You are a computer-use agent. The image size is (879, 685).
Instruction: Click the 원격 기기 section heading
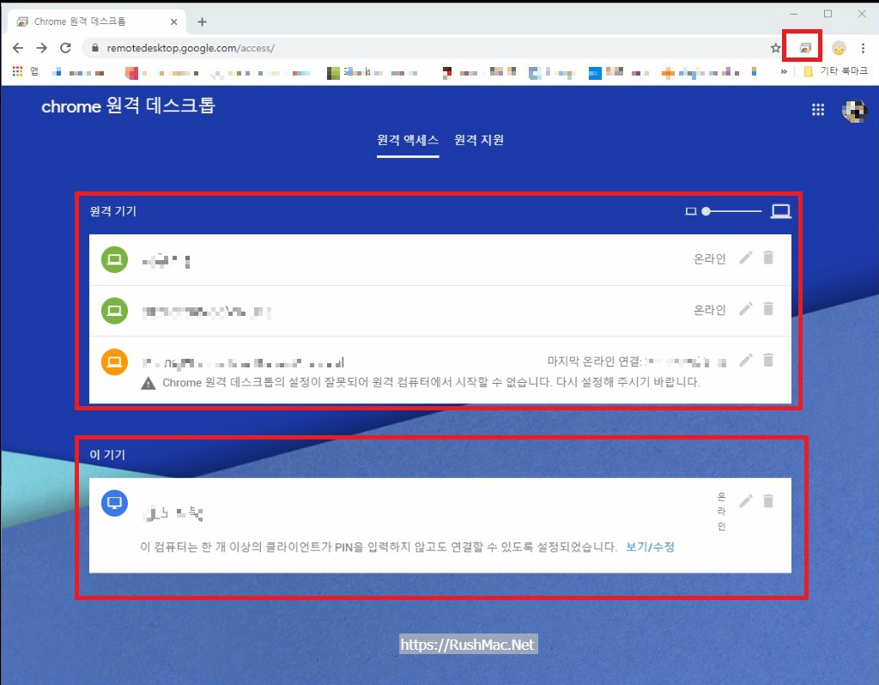[x=113, y=211]
